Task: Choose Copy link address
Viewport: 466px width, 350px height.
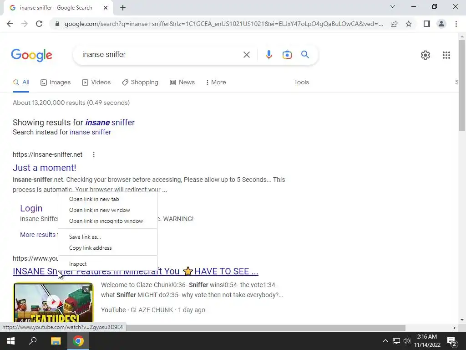Action: (x=108, y=248)
